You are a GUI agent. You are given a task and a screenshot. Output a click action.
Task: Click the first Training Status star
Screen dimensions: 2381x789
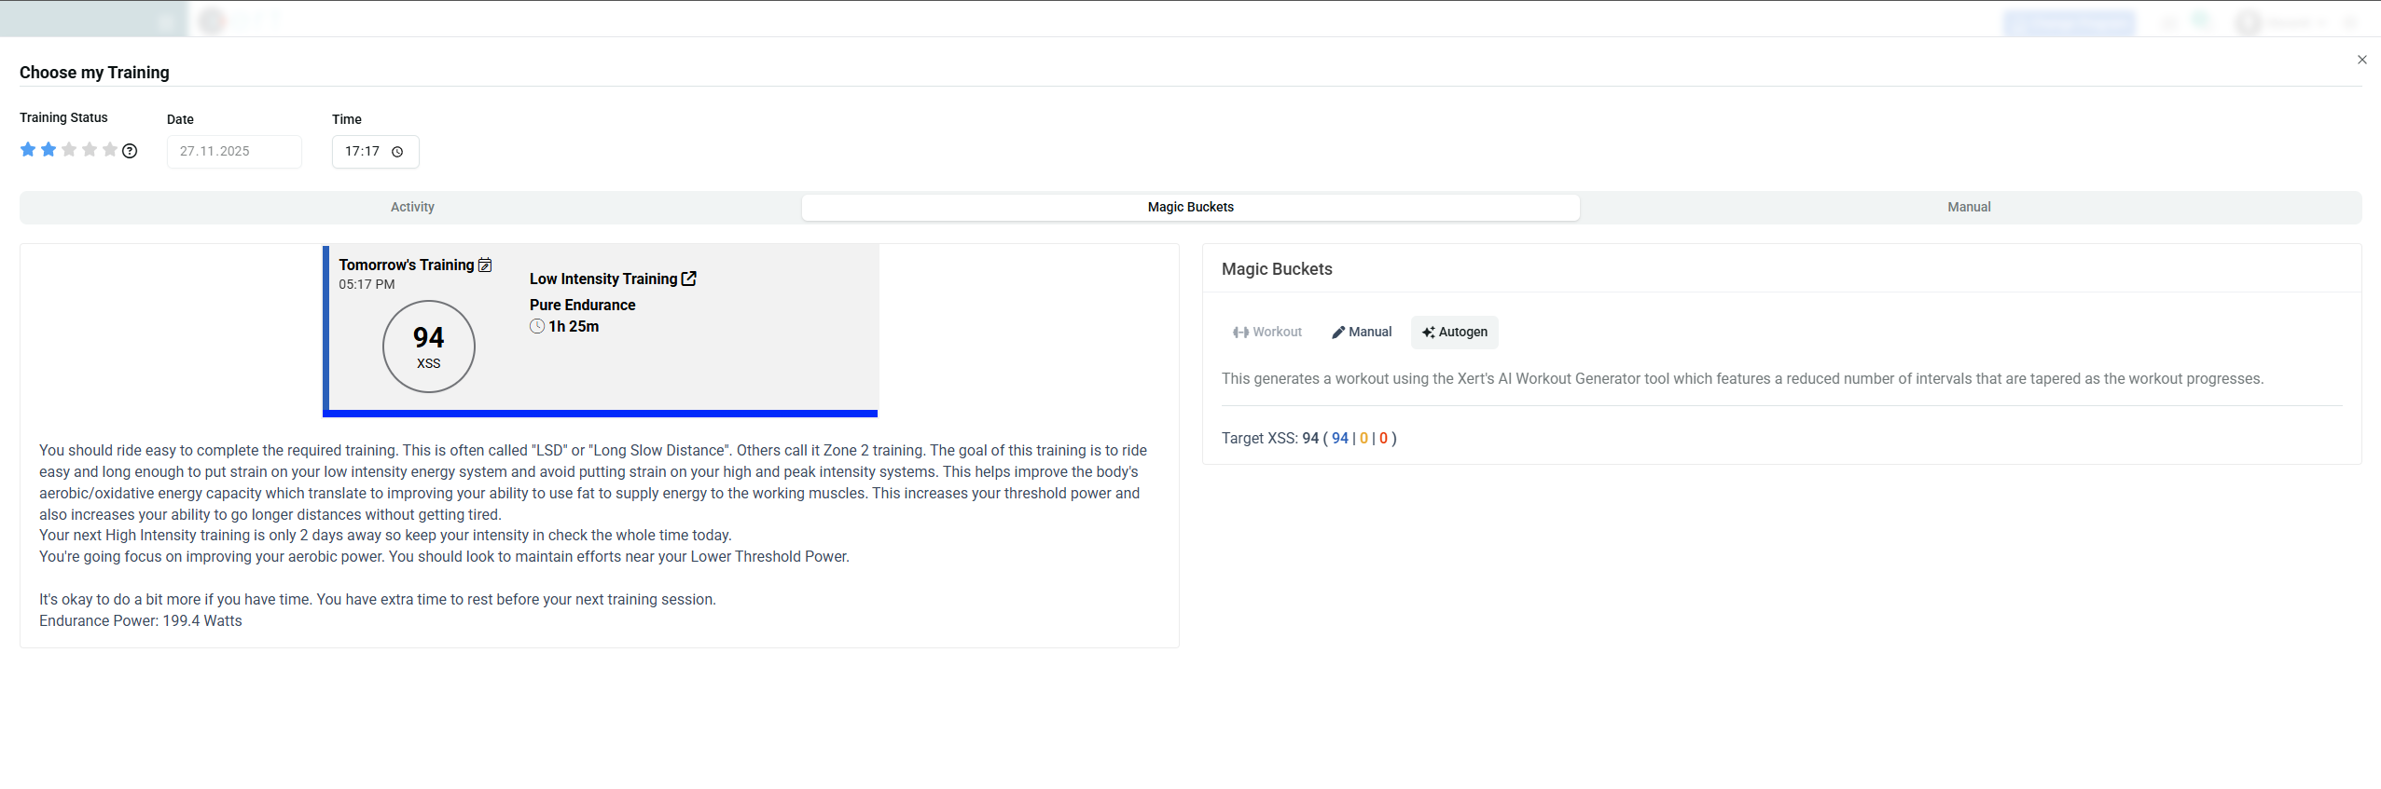[28, 150]
